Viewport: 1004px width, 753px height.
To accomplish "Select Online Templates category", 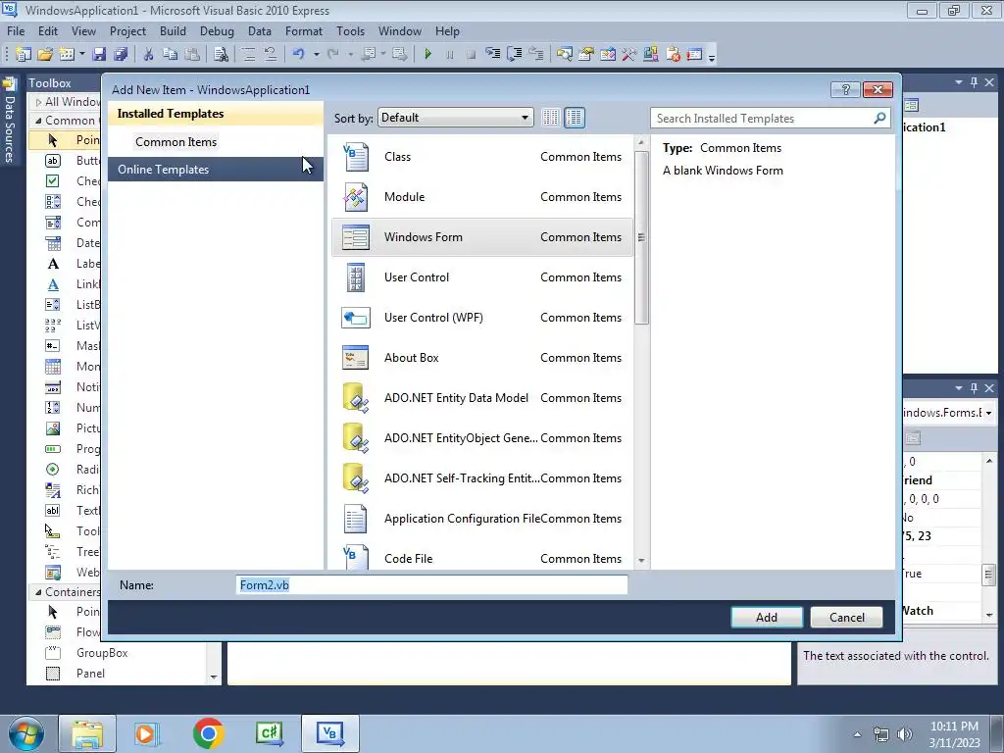I will click(215, 169).
